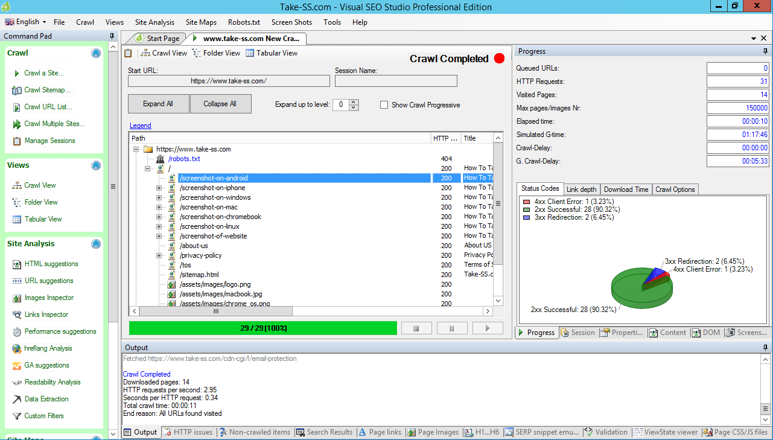Open the Crawl Options tab
Image resolution: width=773 pixels, height=440 pixels.
point(675,190)
